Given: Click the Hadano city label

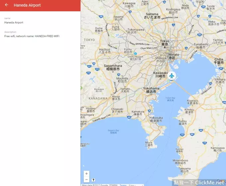Looking at the screenshot, I should pos(91,110).
